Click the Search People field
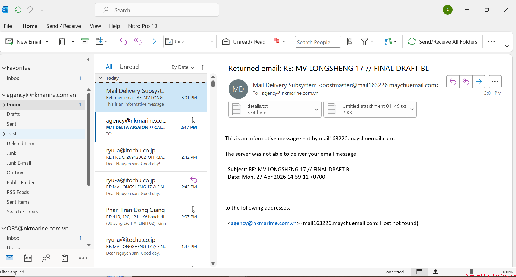Image resolution: width=516 pixels, height=277 pixels. (x=318, y=42)
